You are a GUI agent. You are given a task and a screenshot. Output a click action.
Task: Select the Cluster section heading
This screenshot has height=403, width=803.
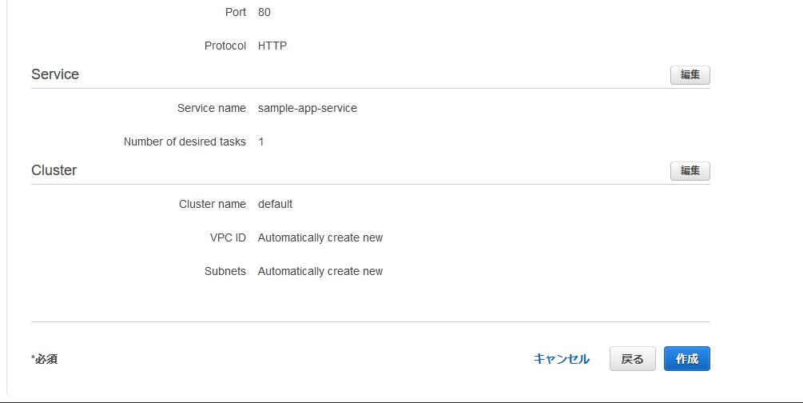[54, 170]
